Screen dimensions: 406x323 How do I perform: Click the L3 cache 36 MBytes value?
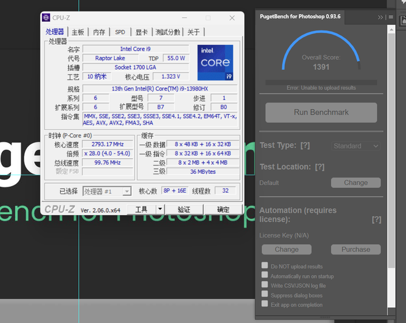(x=203, y=171)
